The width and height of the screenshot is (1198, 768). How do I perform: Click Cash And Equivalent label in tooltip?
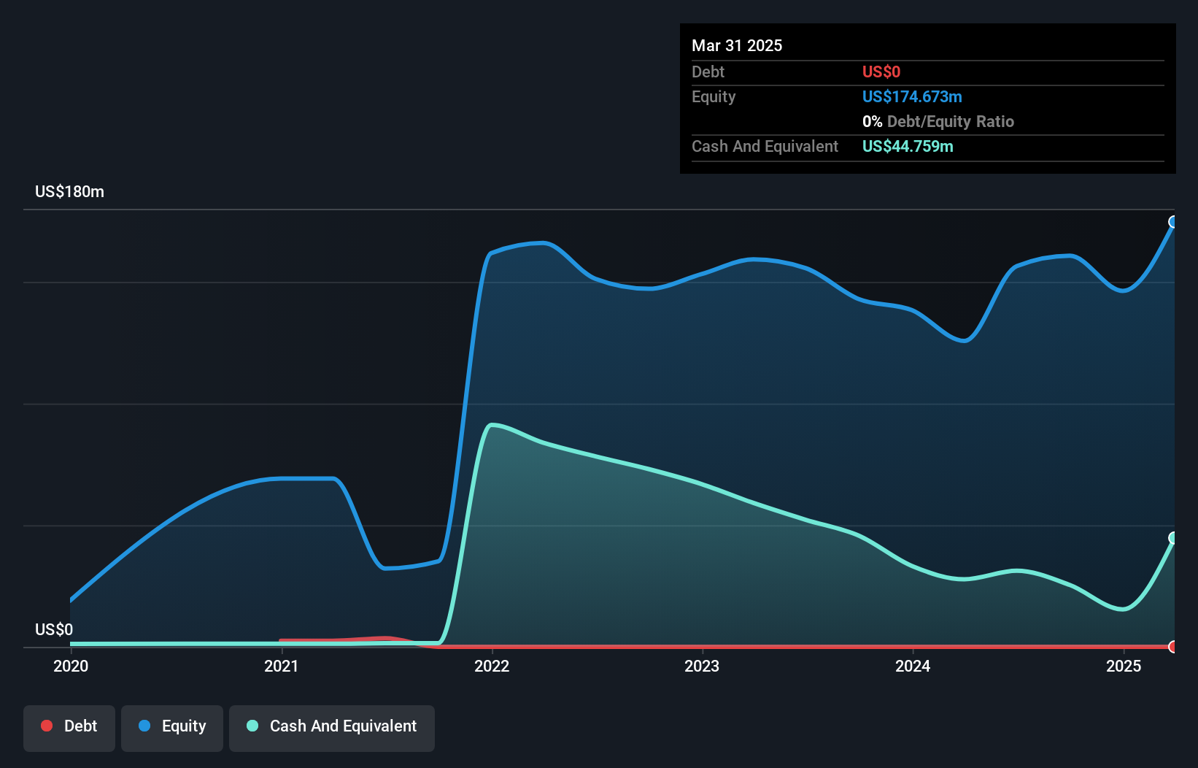[765, 146]
